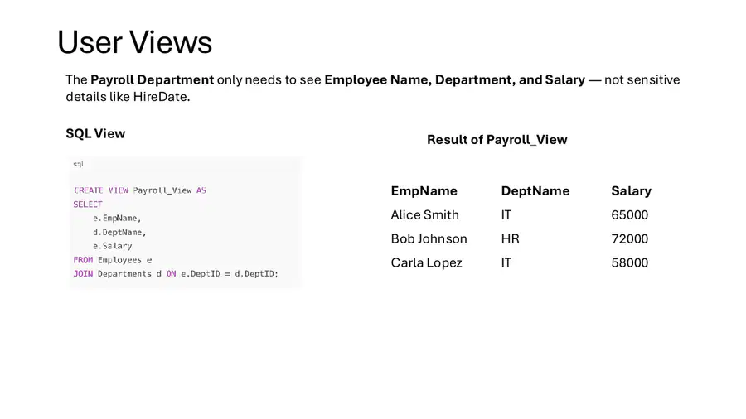The image size is (746, 419).
Task: Click the HR department cell
Action: click(510, 238)
